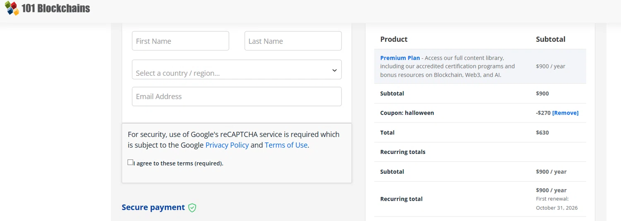Click the 'Select a country / region...' placeholder text
The width and height of the screenshot is (621, 221).
178,73
